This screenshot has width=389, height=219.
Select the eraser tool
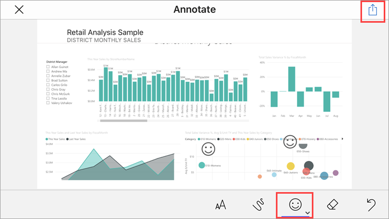point(332,205)
